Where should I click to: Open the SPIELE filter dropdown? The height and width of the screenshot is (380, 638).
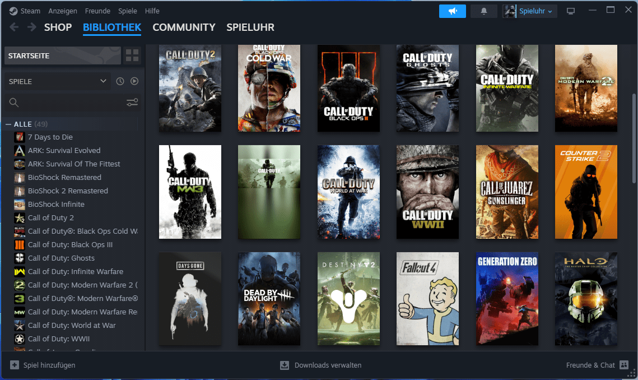[57, 81]
